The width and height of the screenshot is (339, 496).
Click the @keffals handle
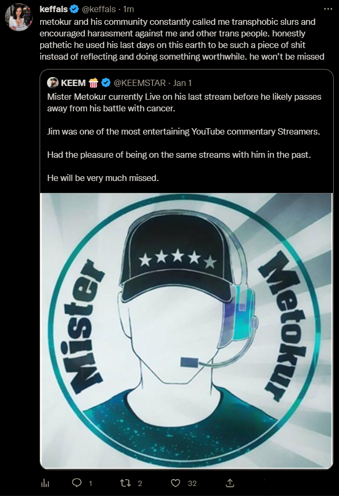99,9
